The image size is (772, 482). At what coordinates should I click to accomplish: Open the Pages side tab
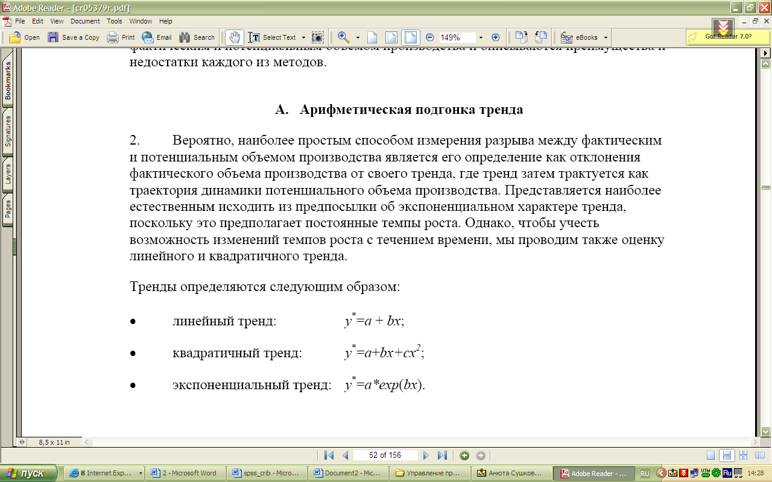pyautogui.click(x=8, y=209)
